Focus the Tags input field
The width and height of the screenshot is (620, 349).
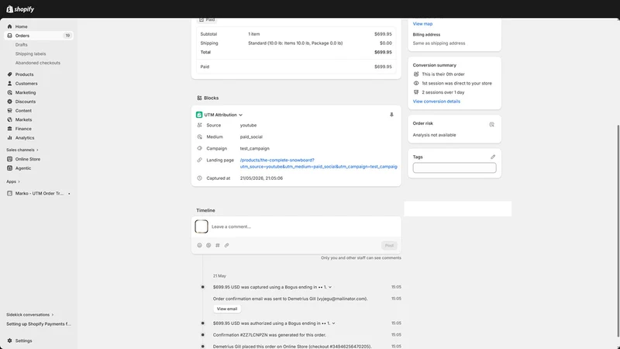(454, 168)
